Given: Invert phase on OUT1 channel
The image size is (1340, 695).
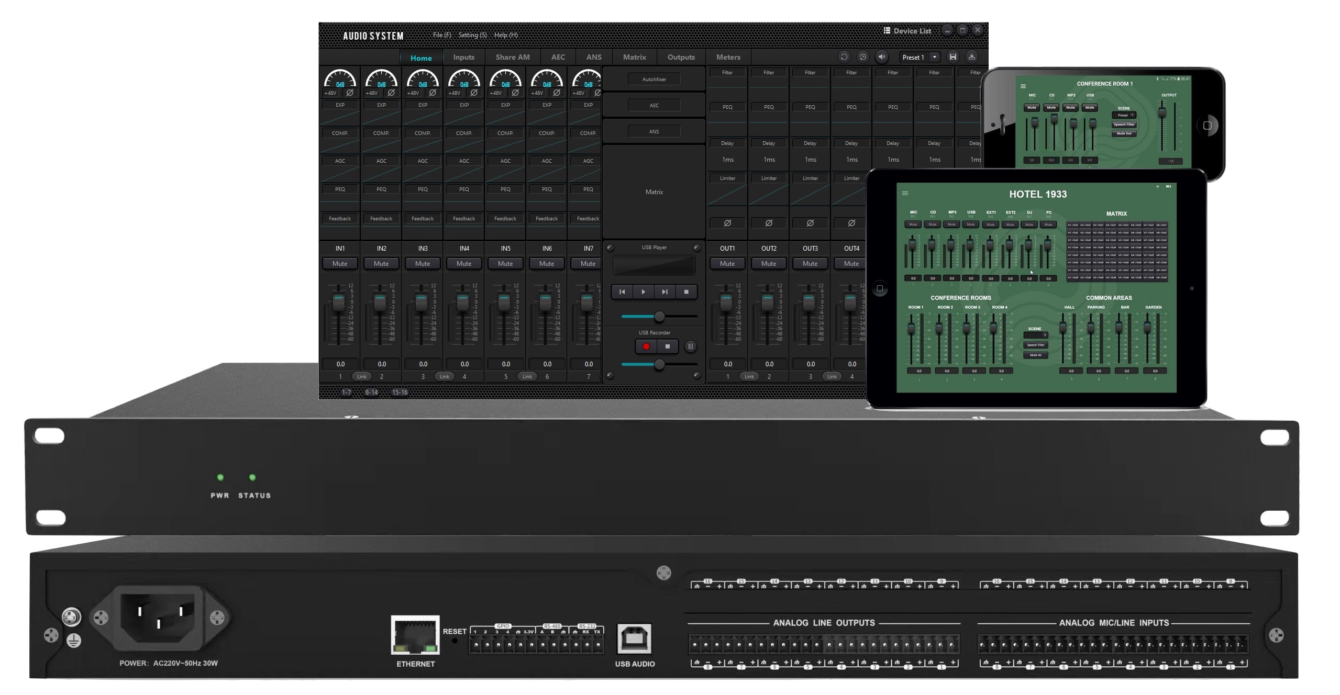Looking at the screenshot, I should click(x=727, y=223).
